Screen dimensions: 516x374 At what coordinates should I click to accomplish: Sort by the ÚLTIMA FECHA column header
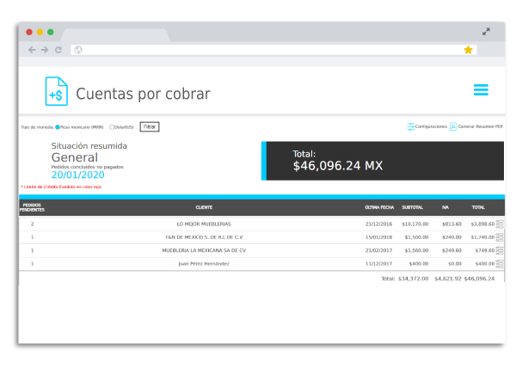tap(379, 207)
